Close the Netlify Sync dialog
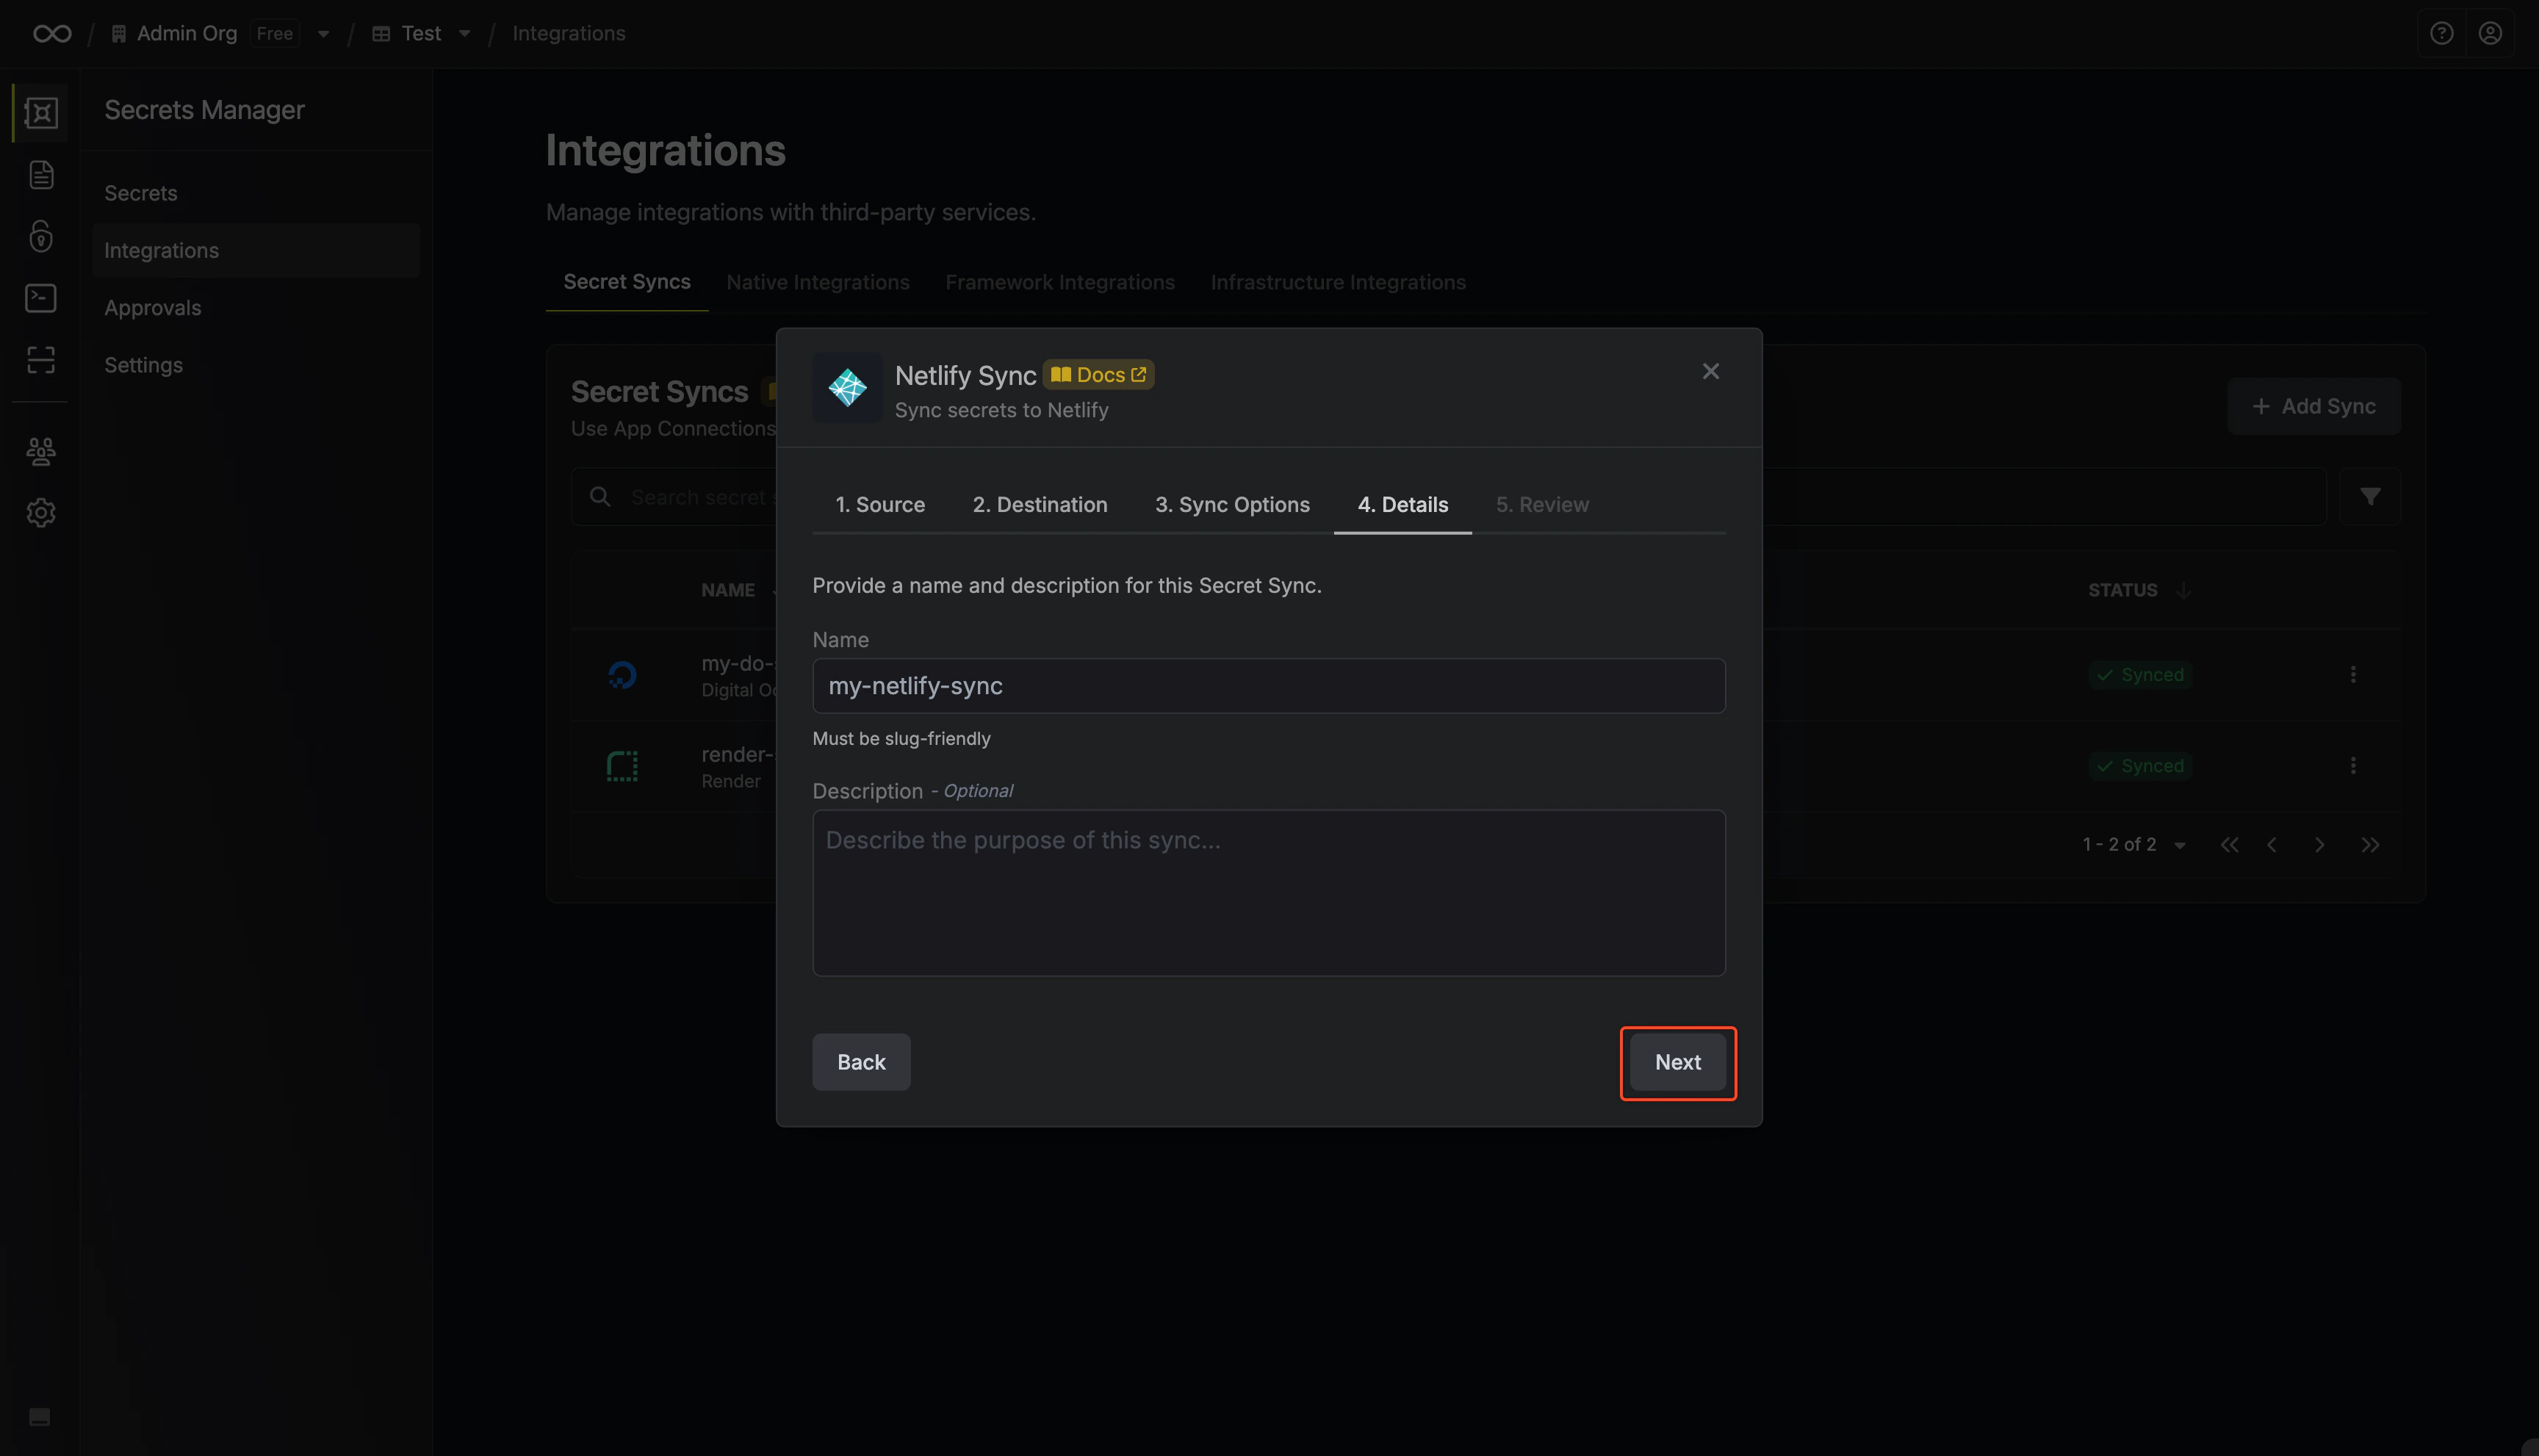Viewport: 2539px width, 1456px height. 1711,371
